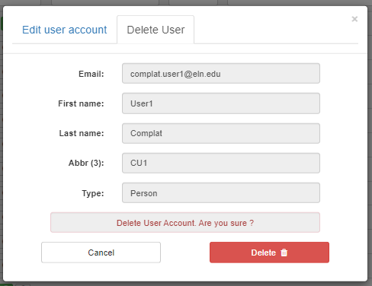Click the Last name field containing Complat
The height and width of the screenshot is (286, 372).
[x=221, y=133]
